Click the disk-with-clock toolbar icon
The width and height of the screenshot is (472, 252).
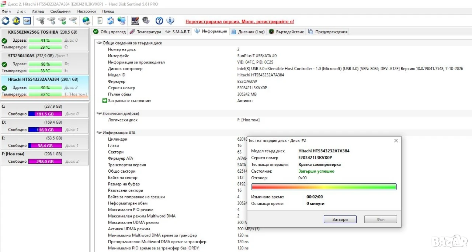[52, 21]
